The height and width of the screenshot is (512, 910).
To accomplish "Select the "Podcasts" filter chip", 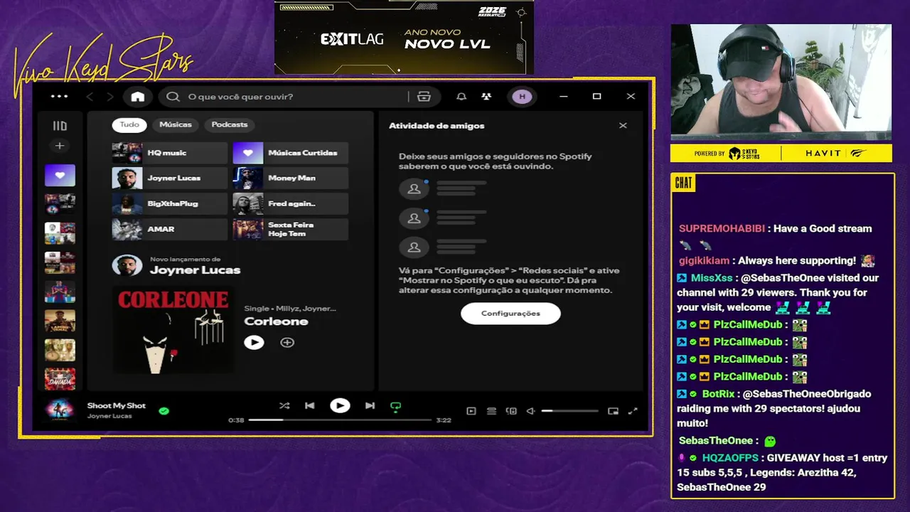I will click(230, 125).
